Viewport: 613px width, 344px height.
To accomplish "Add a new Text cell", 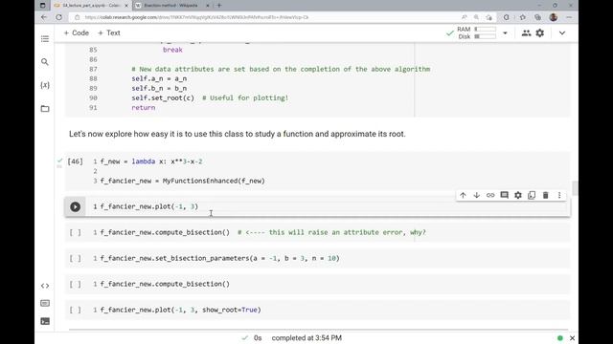I will coord(109,33).
